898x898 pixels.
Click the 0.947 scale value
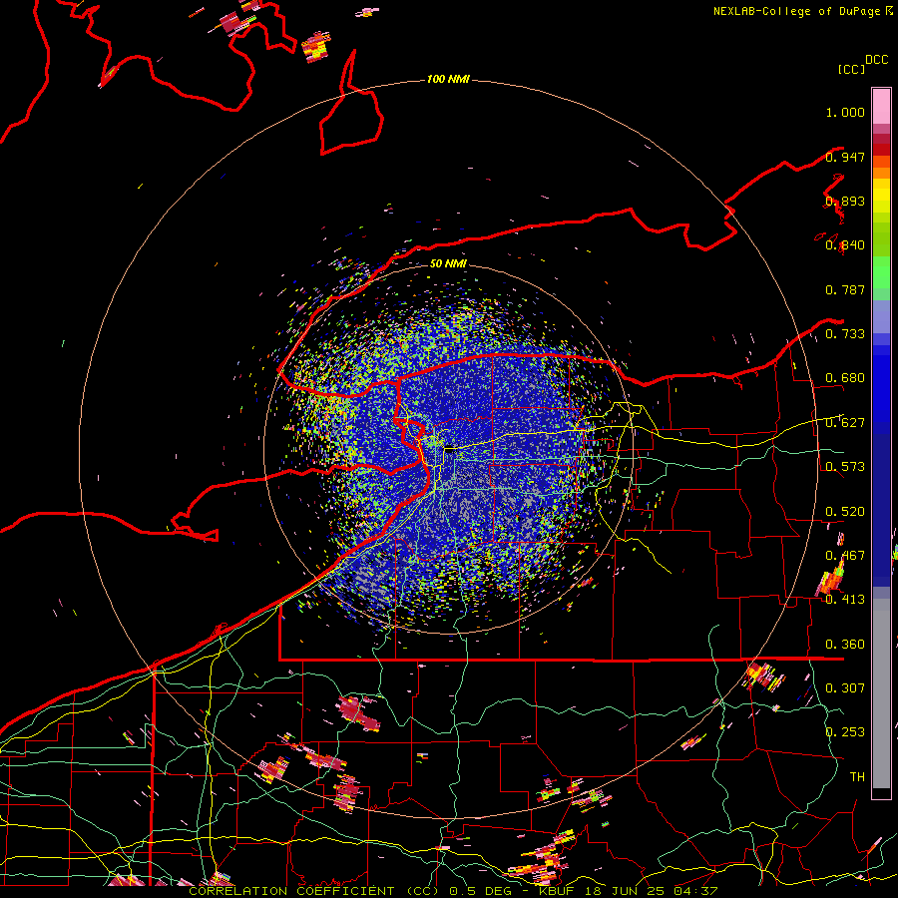coord(845,157)
